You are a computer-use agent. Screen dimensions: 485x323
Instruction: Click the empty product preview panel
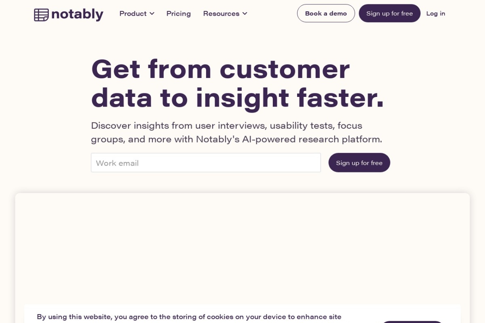[x=242, y=246]
